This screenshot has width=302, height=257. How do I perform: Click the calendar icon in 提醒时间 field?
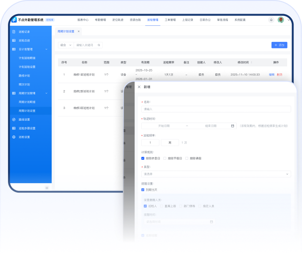[211, 222]
